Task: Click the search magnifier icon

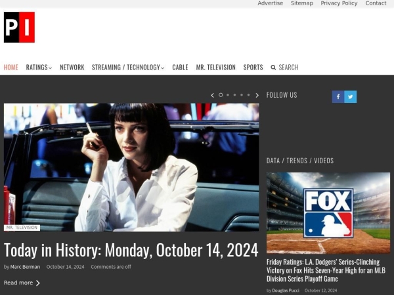Action: pos(273,68)
